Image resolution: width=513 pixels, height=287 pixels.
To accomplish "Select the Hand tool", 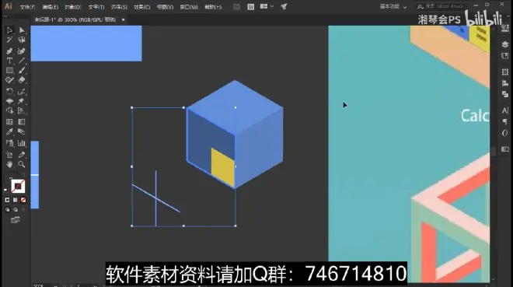I will (9, 164).
